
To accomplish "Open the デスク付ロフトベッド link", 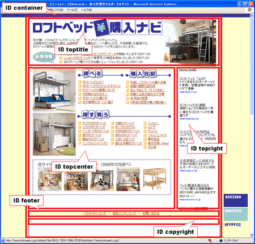I will tap(94, 123).
